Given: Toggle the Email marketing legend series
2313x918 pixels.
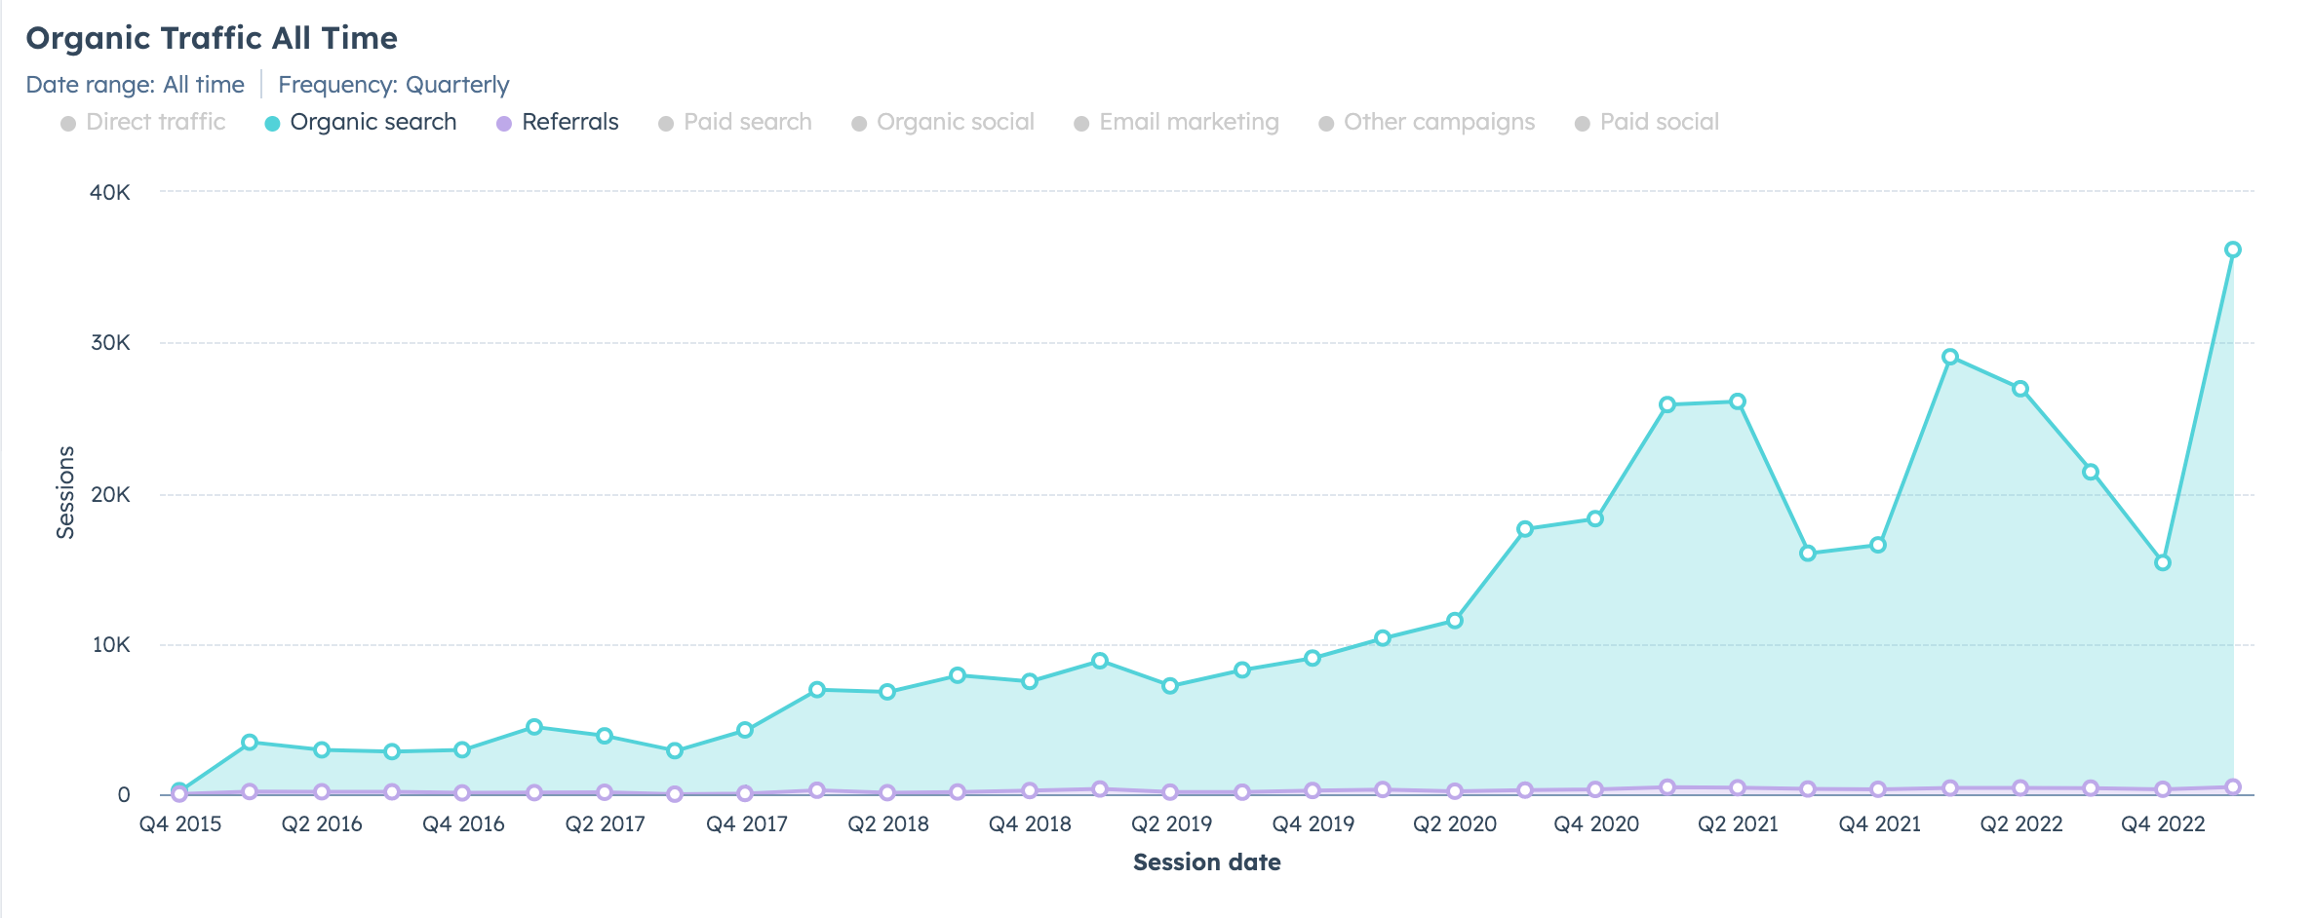Looking at the screenshot, I should 1176,123.
